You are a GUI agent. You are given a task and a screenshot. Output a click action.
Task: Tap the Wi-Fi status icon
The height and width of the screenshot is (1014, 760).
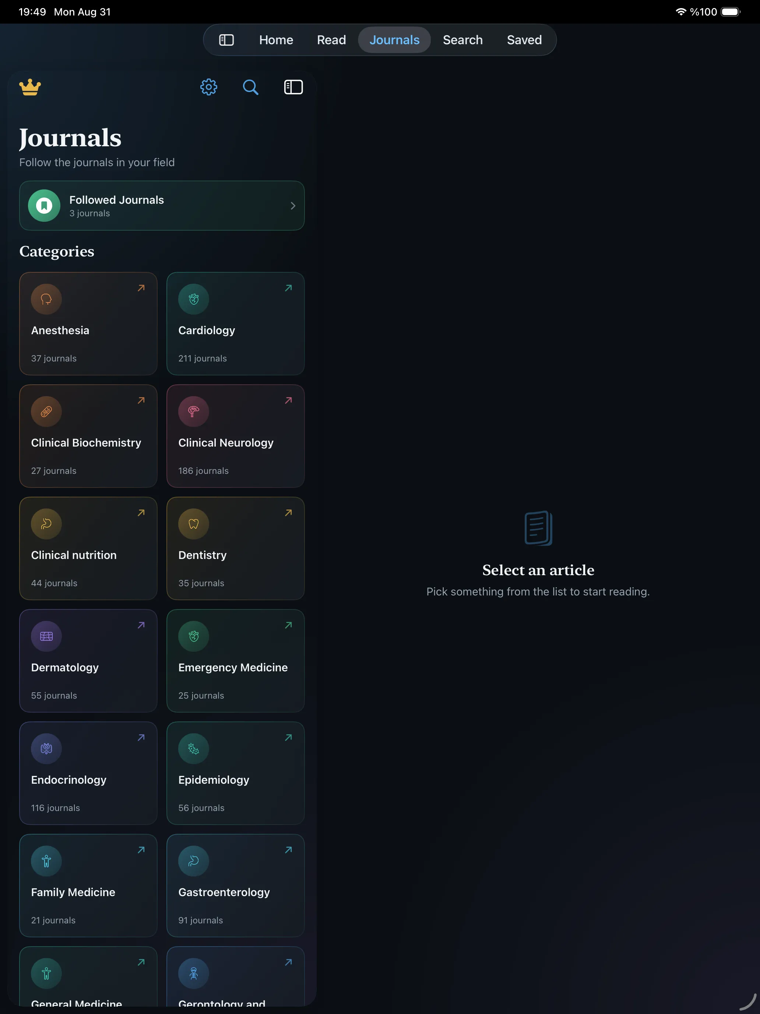681,12
